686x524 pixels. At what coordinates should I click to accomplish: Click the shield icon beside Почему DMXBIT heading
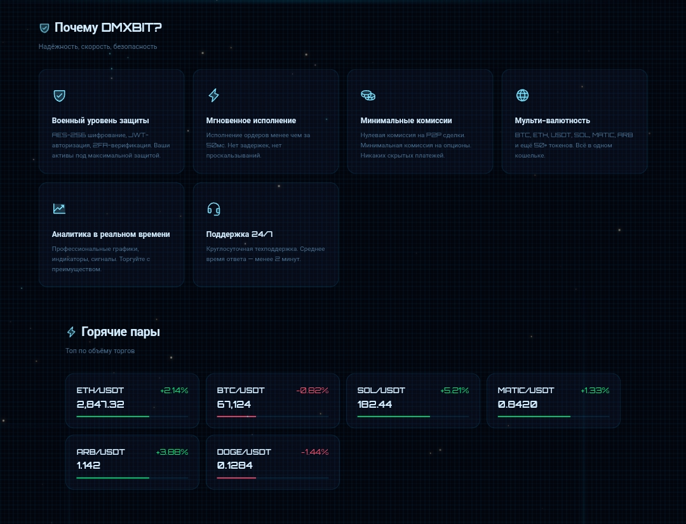coord(44,28)
